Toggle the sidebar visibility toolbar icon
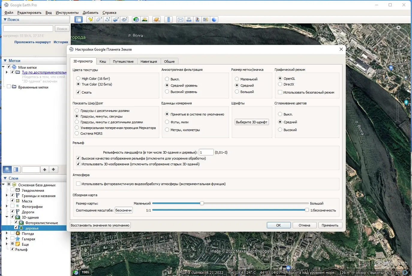The height and width of the screenshot is (276, 412). pyautogui.click(x=79, y=19)
